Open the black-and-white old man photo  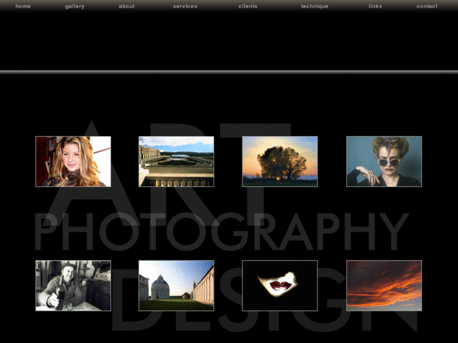[x=73, y=286]
